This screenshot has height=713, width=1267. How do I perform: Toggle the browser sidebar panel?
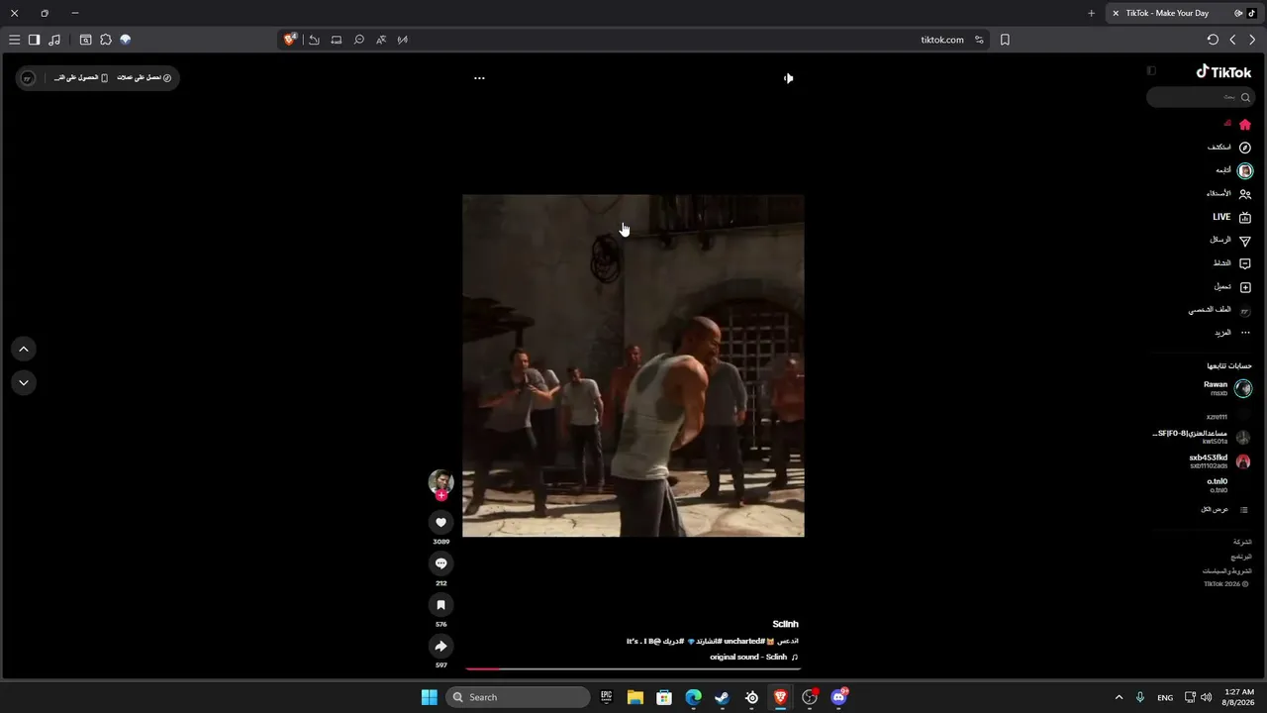pos(34,40)
